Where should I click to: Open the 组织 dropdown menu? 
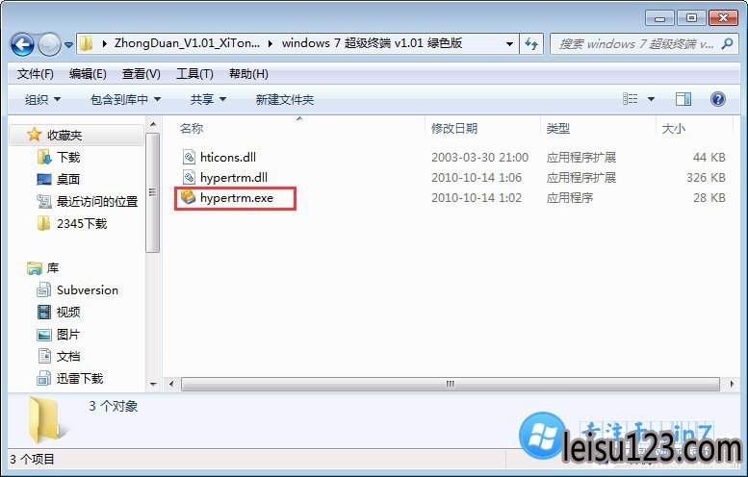click(x=42, y=100)
